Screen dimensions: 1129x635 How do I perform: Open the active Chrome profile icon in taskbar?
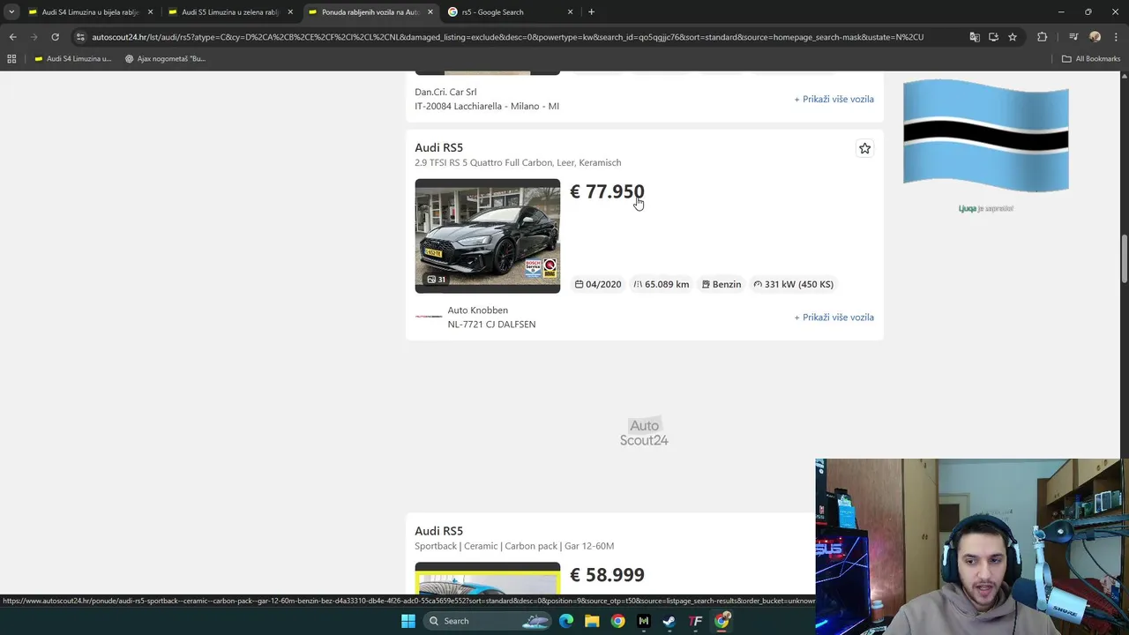tap(722, 621)
